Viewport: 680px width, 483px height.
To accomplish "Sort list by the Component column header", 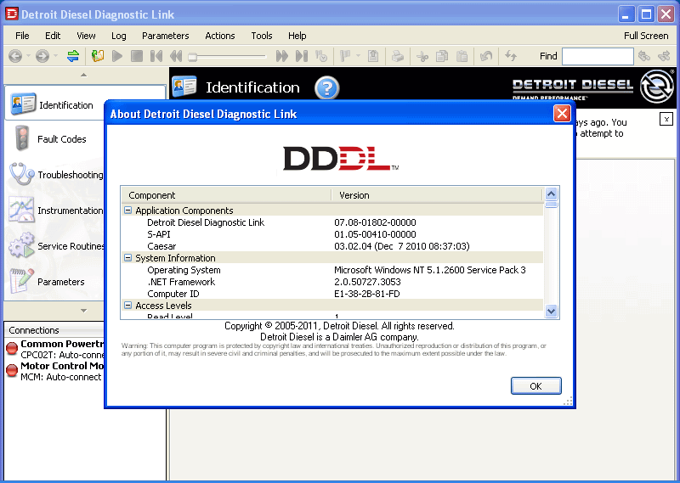I will click(225, 195).
